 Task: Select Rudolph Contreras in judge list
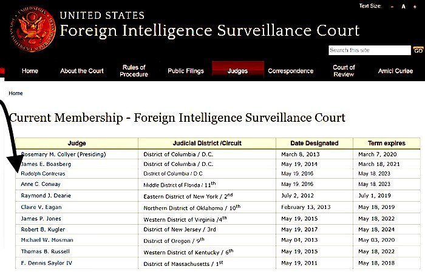[x=43, y=174]
